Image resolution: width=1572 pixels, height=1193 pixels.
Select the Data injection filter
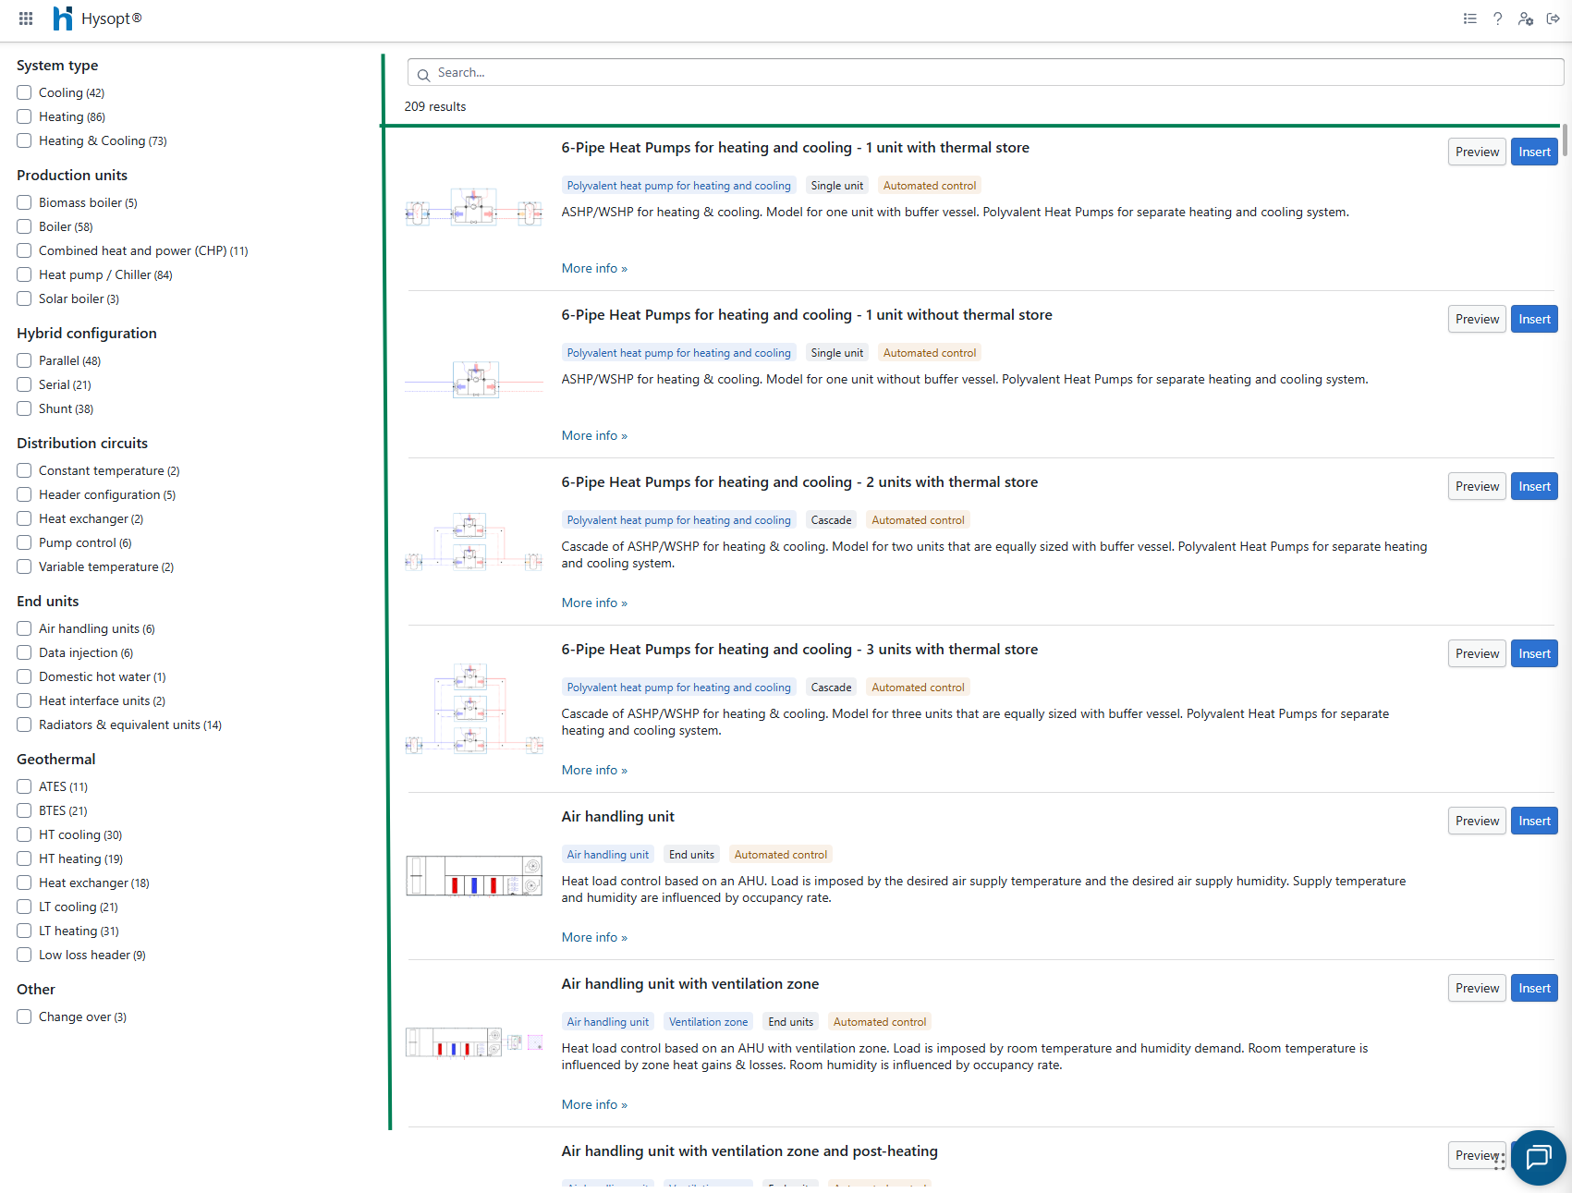point(24,652)
